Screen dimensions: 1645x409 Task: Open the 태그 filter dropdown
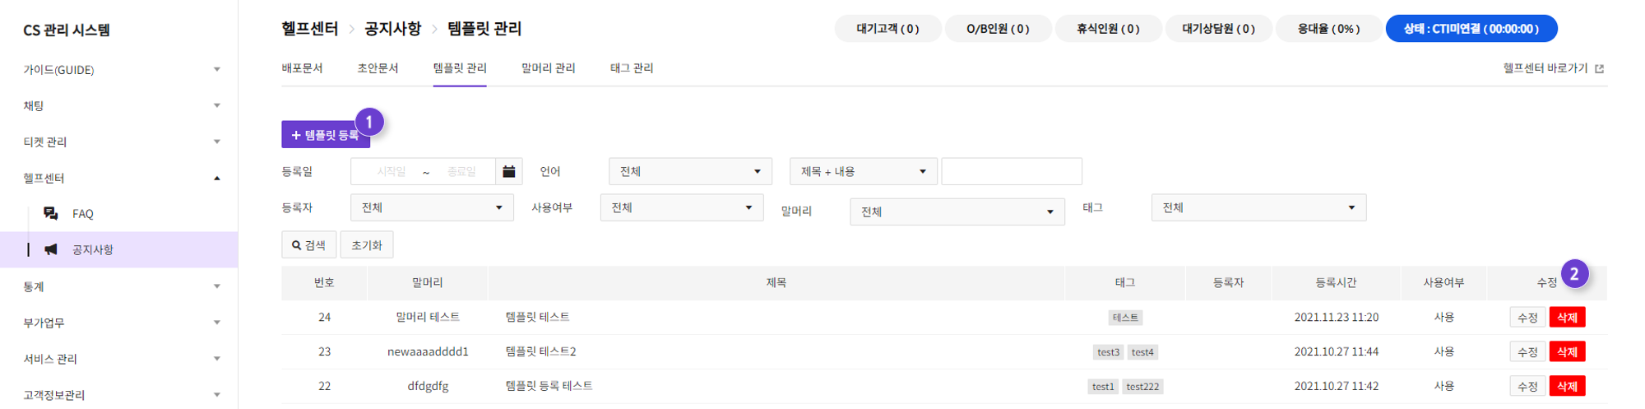(x=1258, y=207)
